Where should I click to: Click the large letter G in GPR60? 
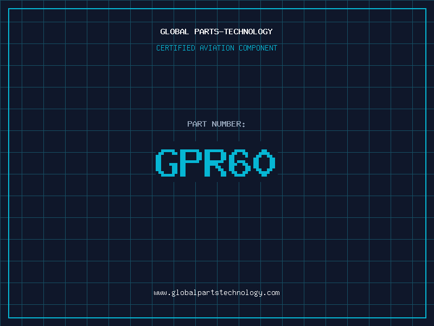167,162
